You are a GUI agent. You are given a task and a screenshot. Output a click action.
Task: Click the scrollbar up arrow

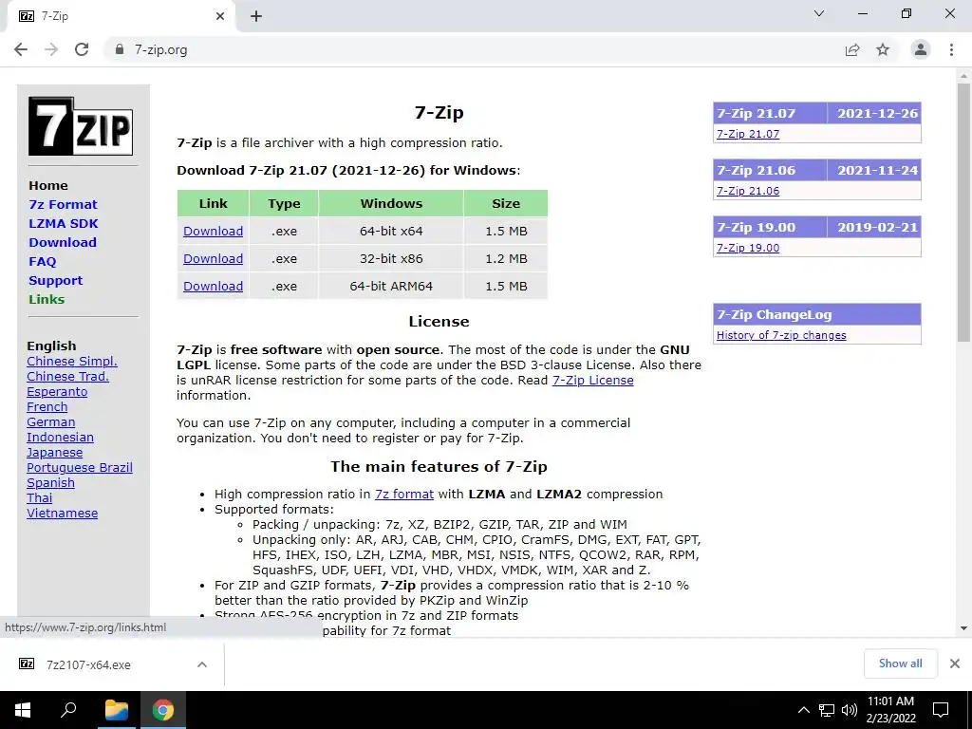coord(963,76)
